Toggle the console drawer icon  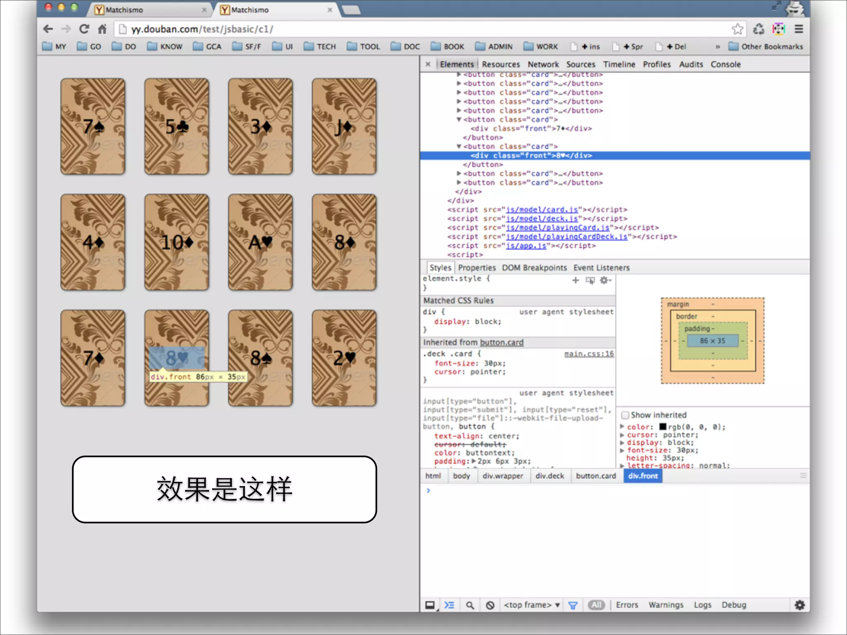click(x=449, y=605)
